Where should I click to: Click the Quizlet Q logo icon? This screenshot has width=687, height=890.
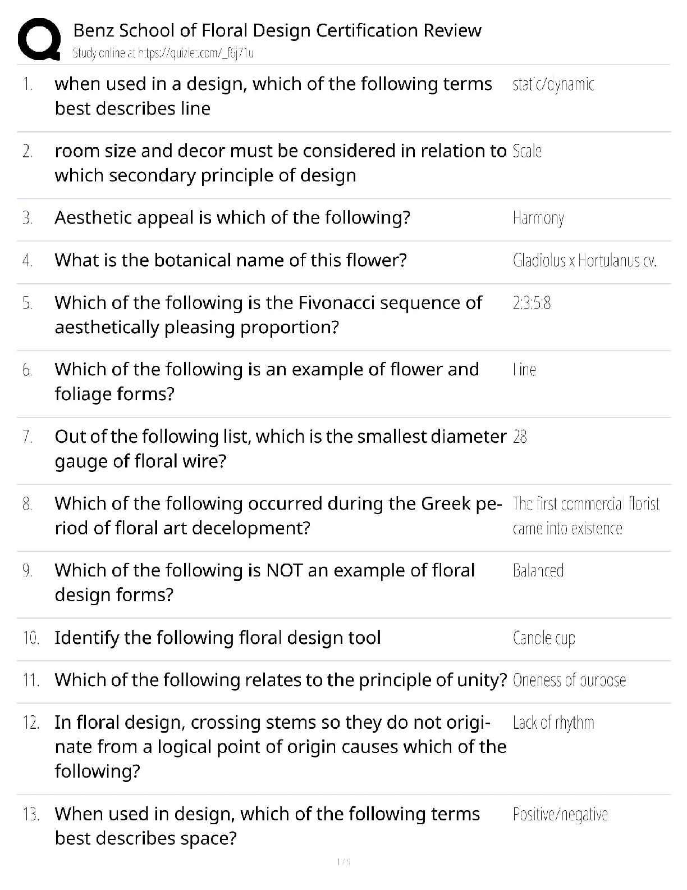[x=39, y=39]
